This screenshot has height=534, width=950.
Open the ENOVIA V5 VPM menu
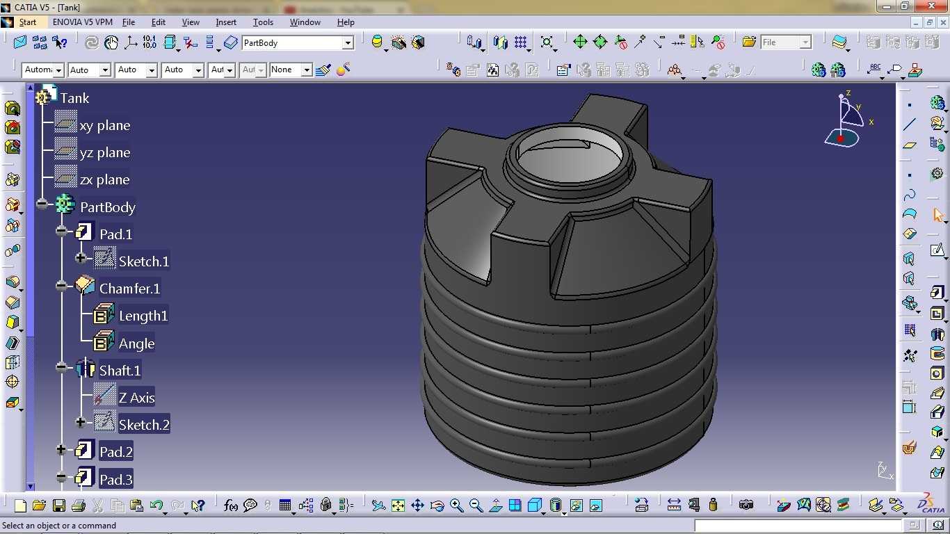[x=82, y=22]
